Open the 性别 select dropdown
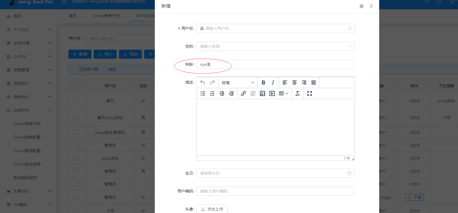The height and width of the screenshot is (213, 458). 276,46
